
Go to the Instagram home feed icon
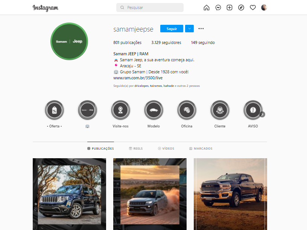[x=206, y=8]
